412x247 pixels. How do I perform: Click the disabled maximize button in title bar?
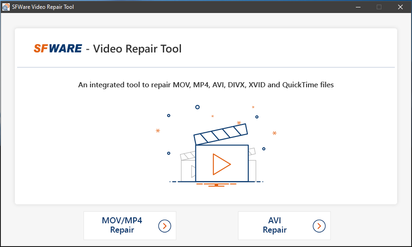(379, 7)
